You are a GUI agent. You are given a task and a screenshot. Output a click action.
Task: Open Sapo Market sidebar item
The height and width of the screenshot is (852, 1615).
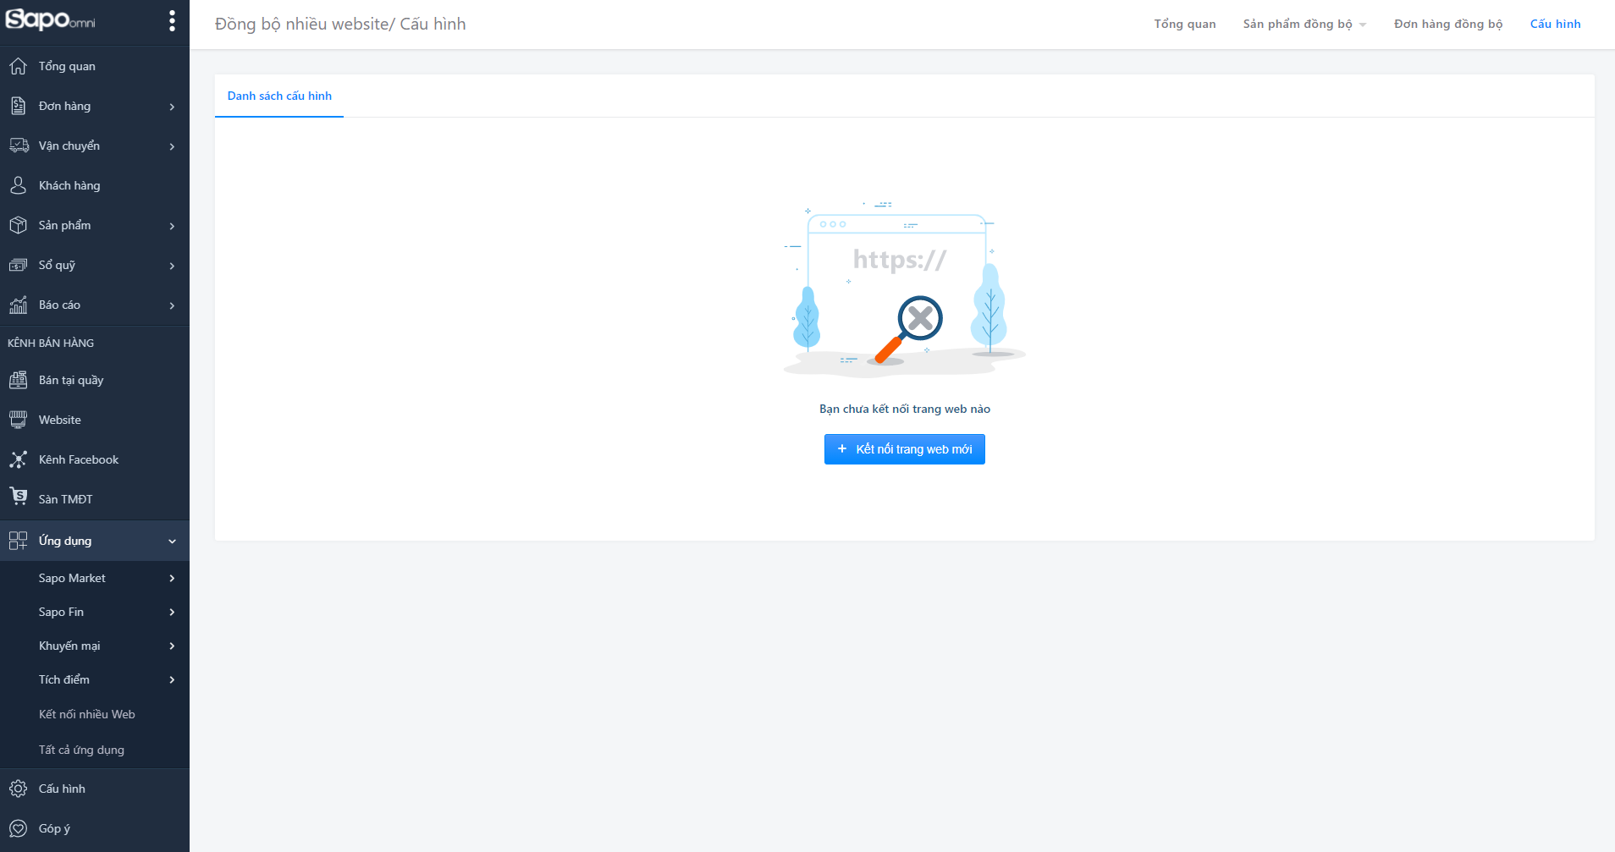point(72,578)
